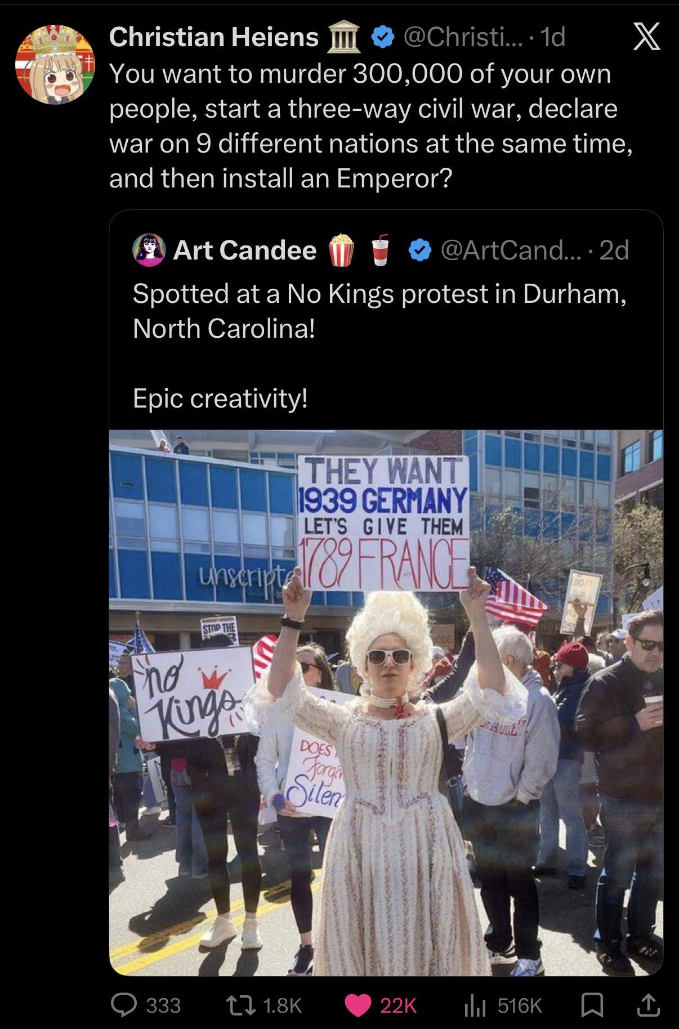Open Christian Heiens profile avatar
The height and width of the screenshot is (1029, 679).
pos(55,64)
